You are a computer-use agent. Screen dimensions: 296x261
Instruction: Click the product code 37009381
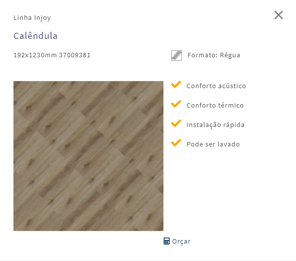click(x=75, y=55)
